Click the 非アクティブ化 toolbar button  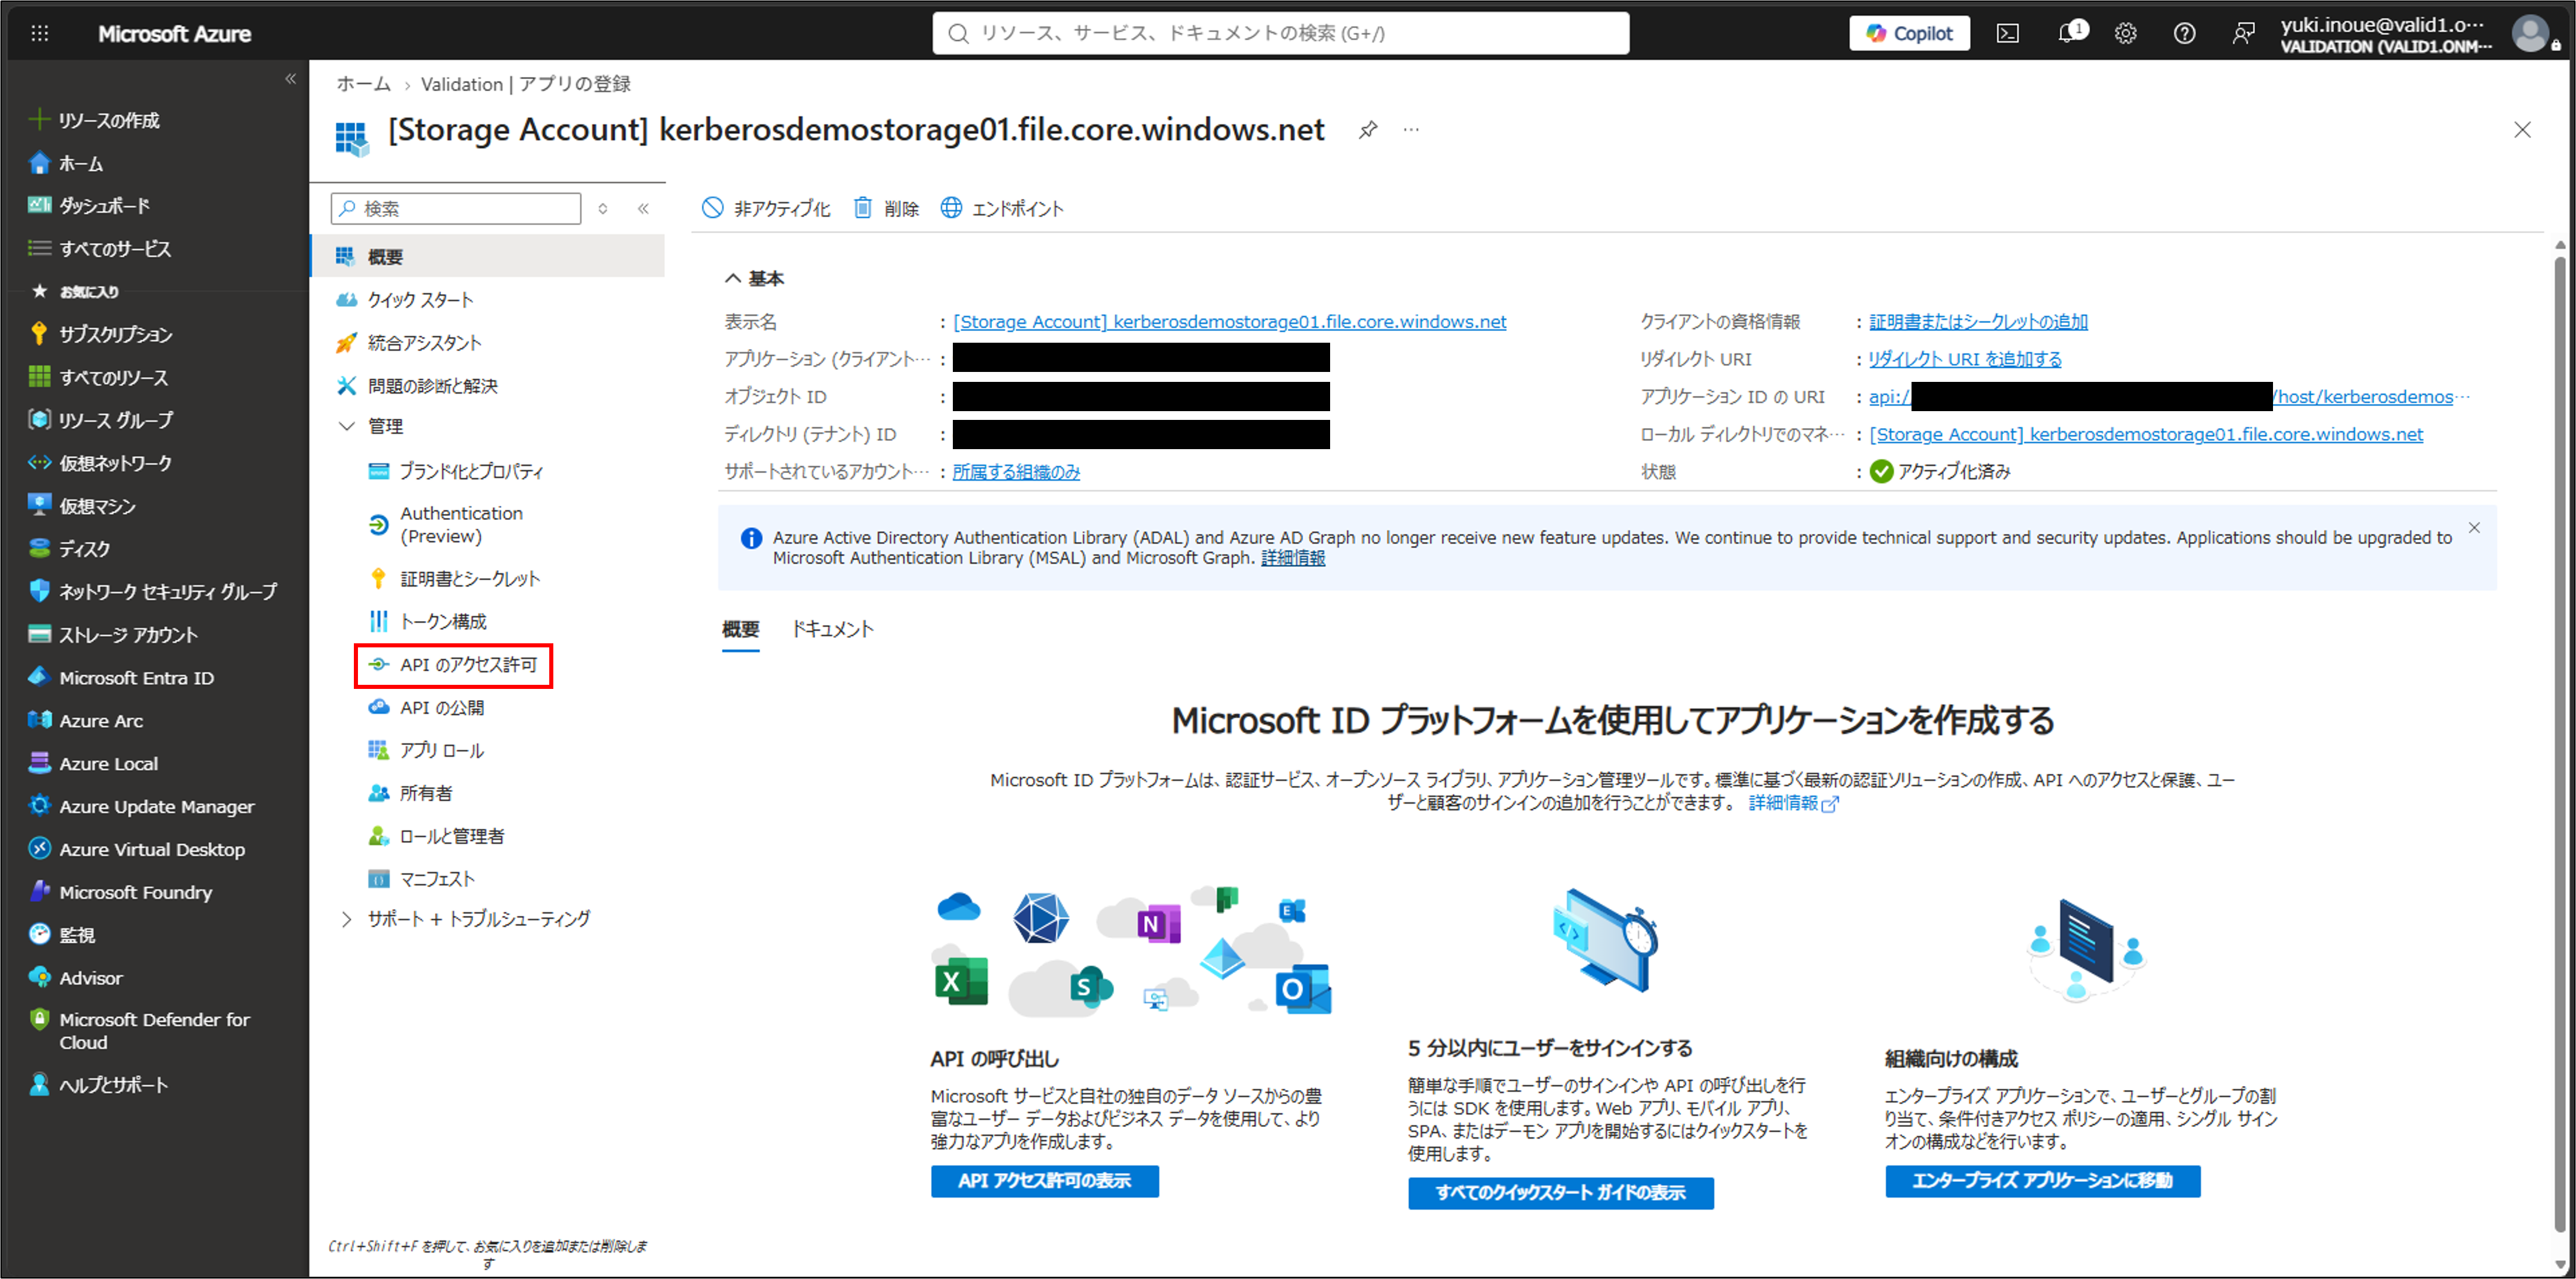tap(766, 208)
